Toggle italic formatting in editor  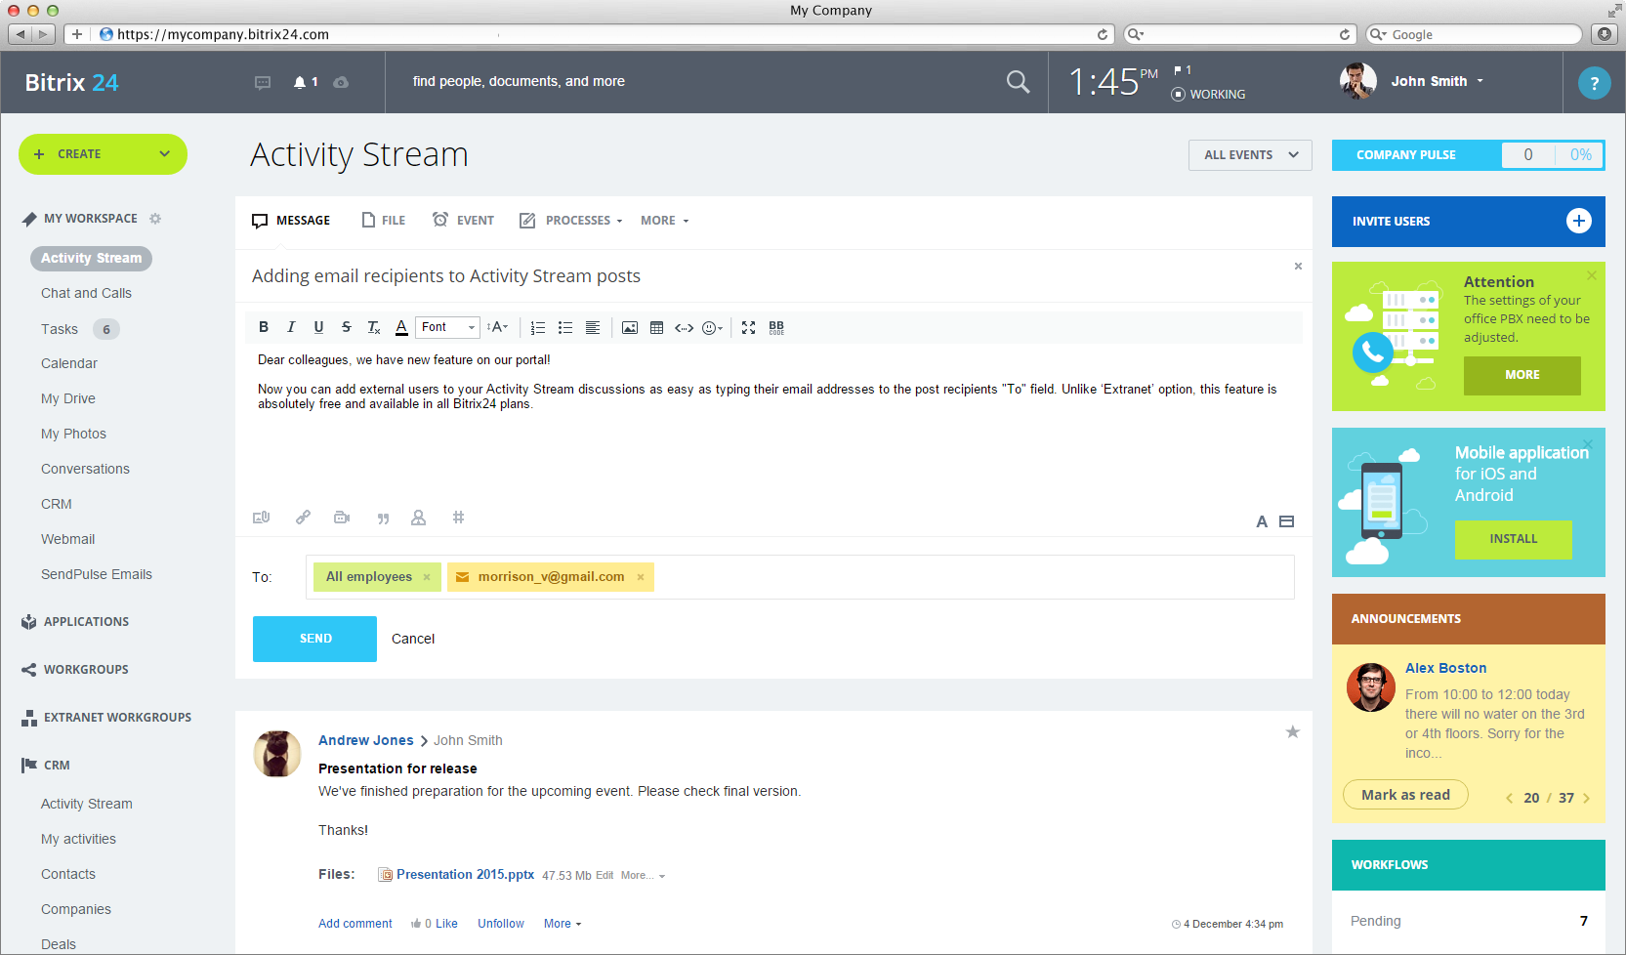pos(291,327)
